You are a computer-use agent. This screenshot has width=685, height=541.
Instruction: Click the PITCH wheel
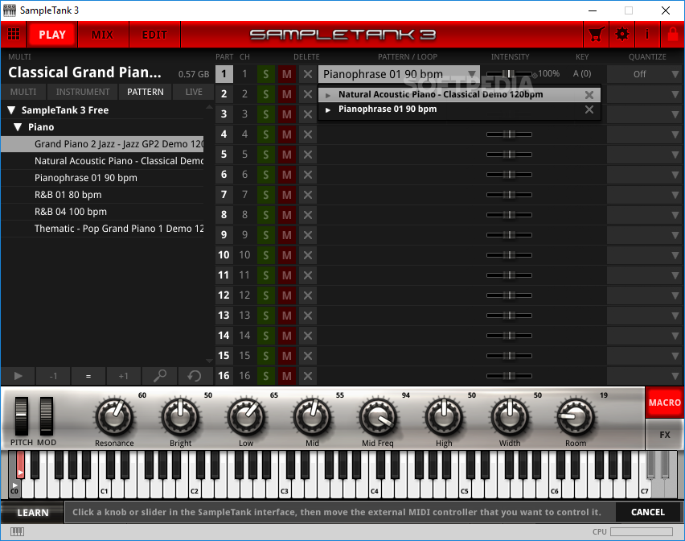[x=22, y=416]
